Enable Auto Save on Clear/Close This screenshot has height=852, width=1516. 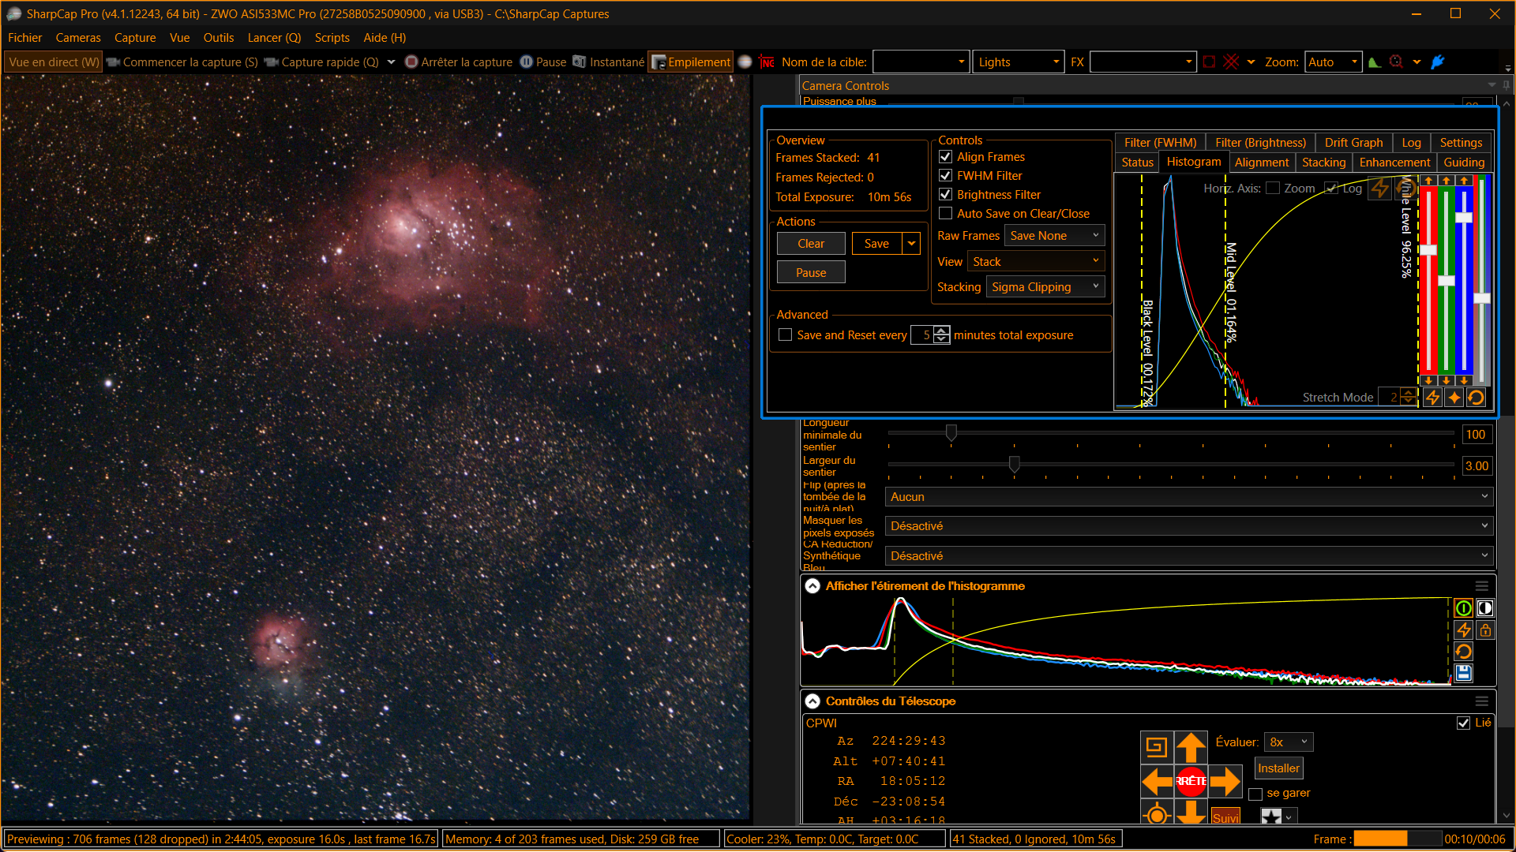click(945, 214)
